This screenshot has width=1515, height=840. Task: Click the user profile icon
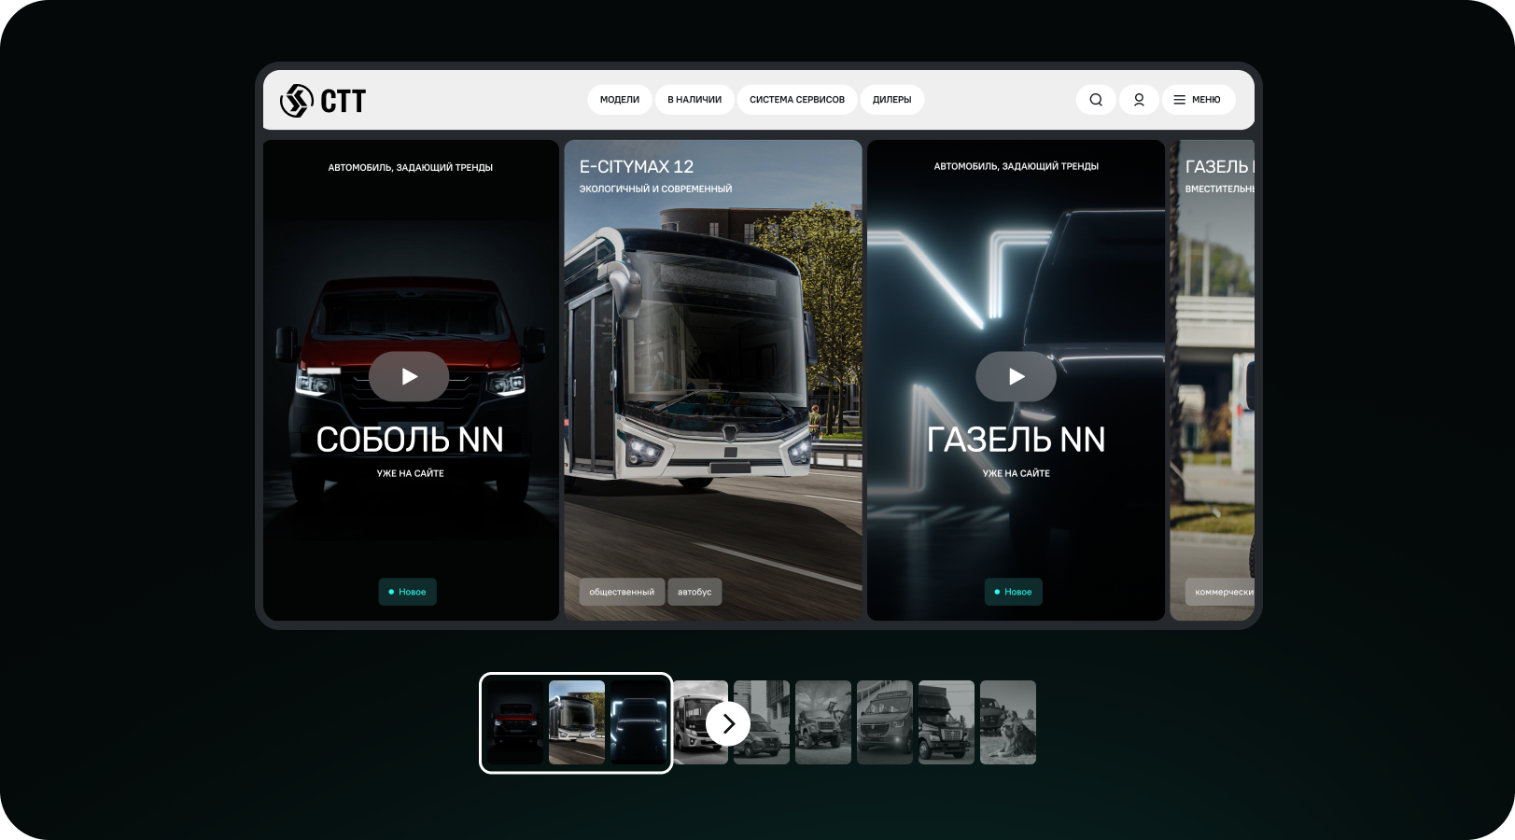[x=1139, y=100]
